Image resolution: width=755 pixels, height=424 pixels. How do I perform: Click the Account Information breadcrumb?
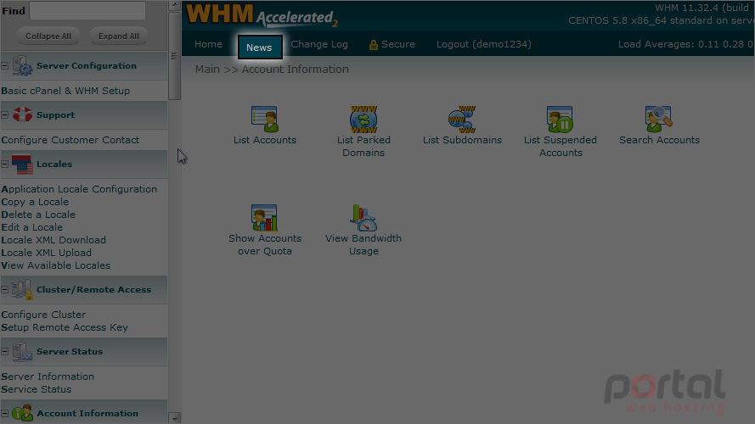pos(296,70)
